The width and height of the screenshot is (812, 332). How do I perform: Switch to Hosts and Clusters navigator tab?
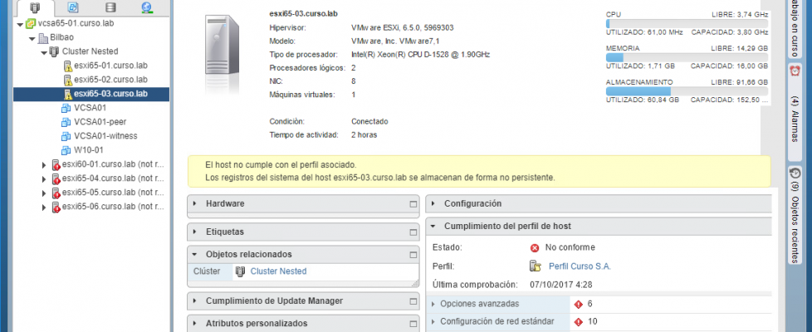point(35,7)
